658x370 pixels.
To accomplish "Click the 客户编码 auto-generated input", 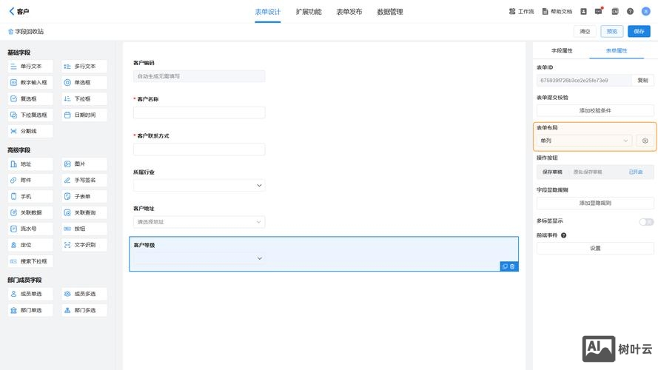I will tap(199, 76).
